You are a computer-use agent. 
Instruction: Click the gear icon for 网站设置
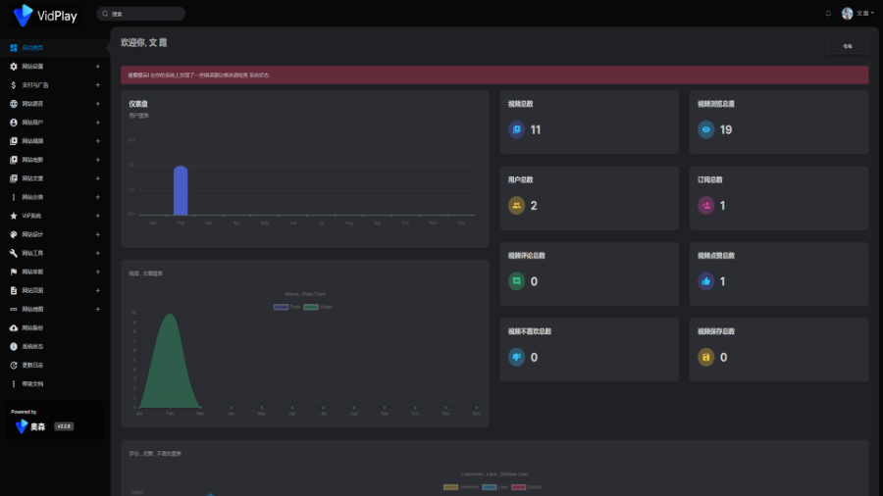pos(14,67)
